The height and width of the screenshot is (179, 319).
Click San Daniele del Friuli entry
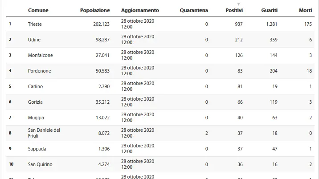click(x=44, y=133)
